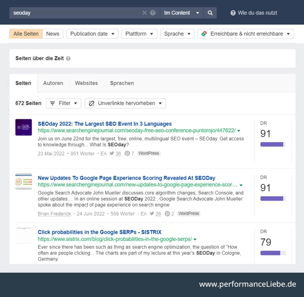Viewport: 304px width, 297px height.
Task: Open 'Click probabilities in the Google SERPs' title
Action: [x=100, y=232]
